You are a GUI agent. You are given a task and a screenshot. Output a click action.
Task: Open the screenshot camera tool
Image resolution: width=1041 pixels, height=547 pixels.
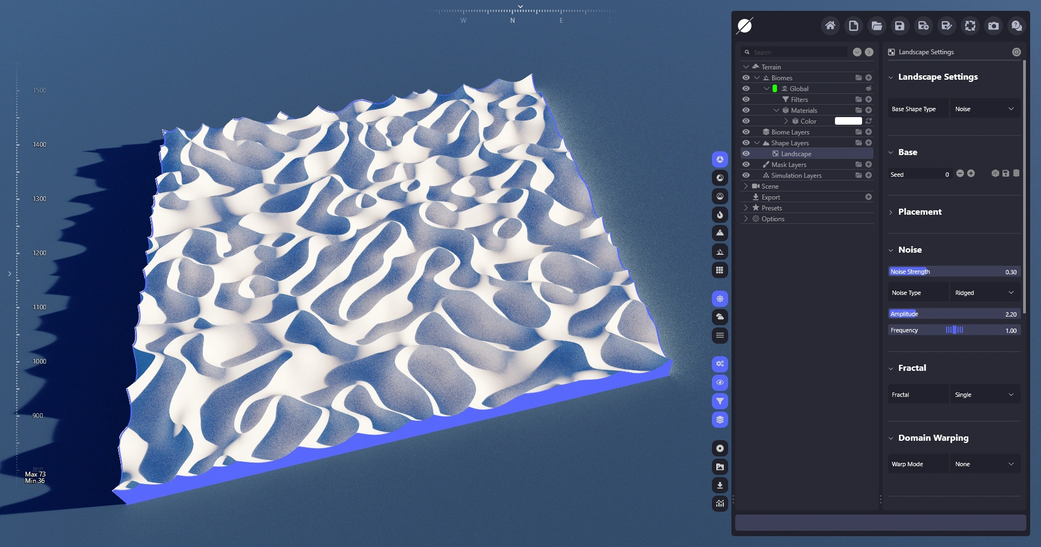point(993,25)
